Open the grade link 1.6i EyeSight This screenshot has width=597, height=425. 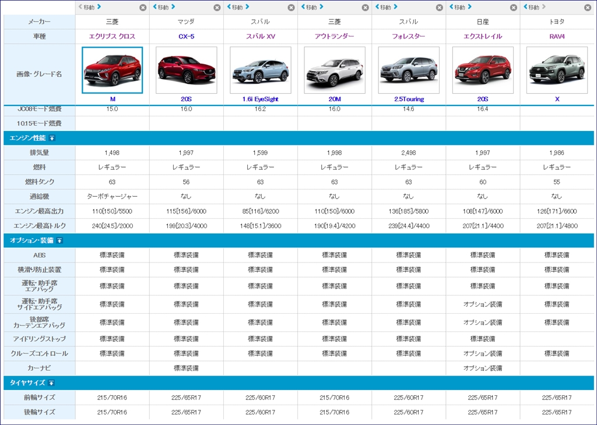click(x=261, y=99)
